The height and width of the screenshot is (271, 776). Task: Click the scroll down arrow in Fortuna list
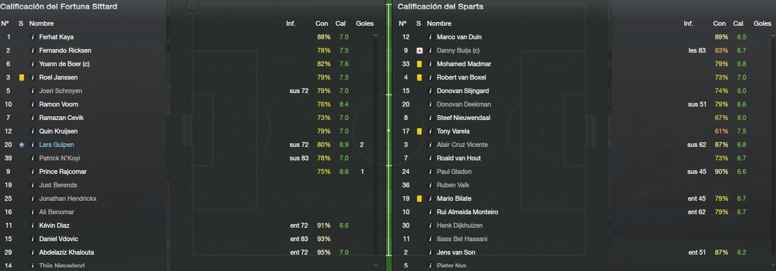[375, 265]
